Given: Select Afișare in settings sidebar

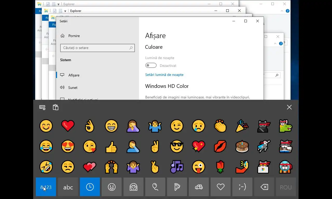Looking at the screenshot, I should tap(98, 75).
